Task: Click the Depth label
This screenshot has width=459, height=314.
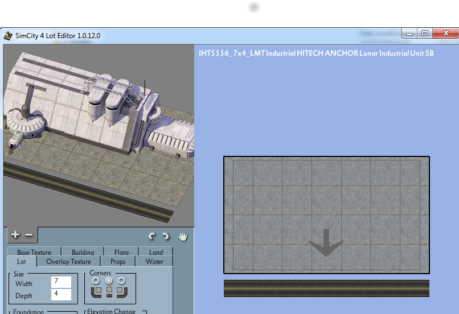Action: (24, 296)
